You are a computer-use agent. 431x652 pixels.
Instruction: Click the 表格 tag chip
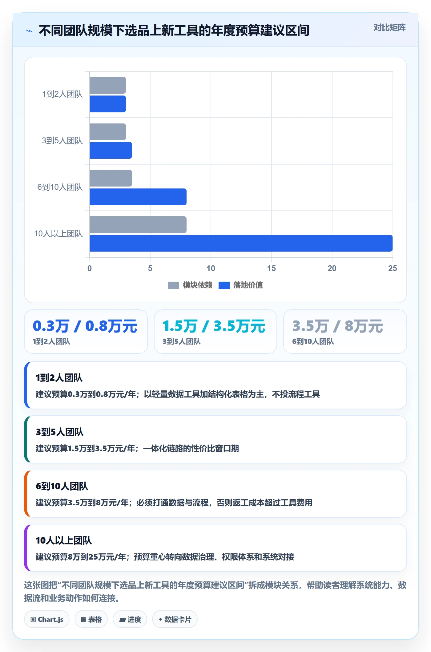pos(91,619)
